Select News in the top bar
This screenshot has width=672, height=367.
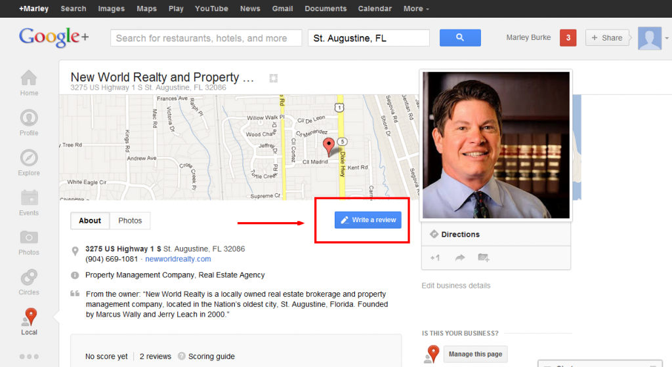[x=250, y=9]
